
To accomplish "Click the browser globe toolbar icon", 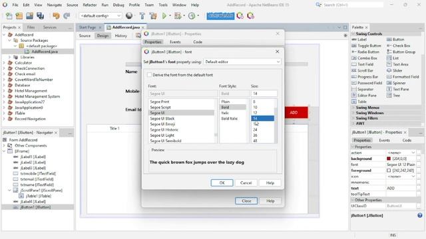I will (x=129, y=16).
